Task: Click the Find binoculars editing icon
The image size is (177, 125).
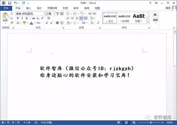Action: click(155, 15)
